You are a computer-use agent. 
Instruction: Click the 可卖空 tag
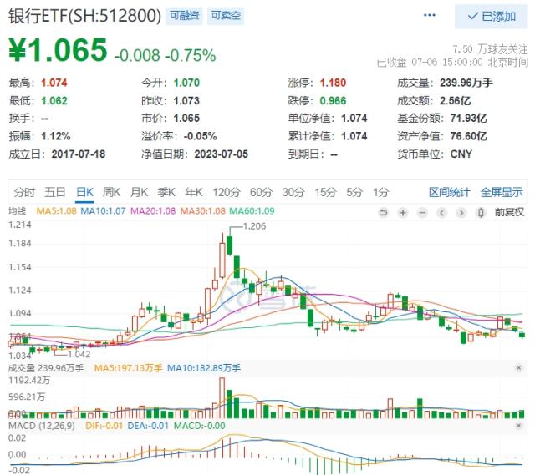tap(226, 16)
